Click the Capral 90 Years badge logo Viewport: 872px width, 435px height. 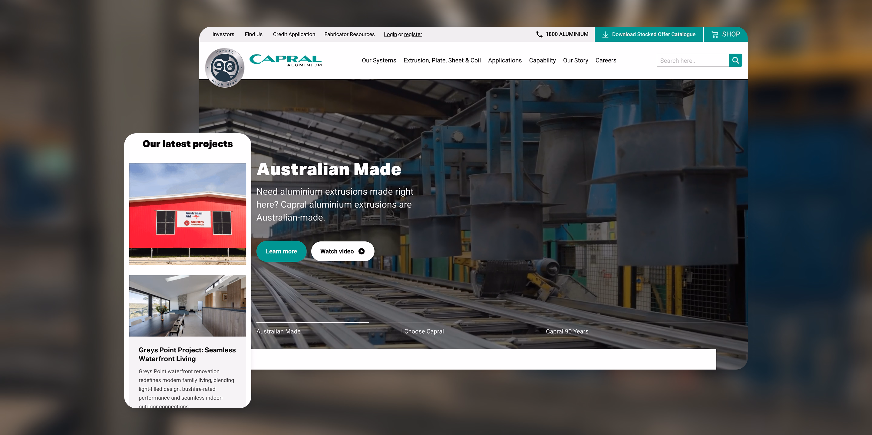pyautogui.click(x=224, y=68)
